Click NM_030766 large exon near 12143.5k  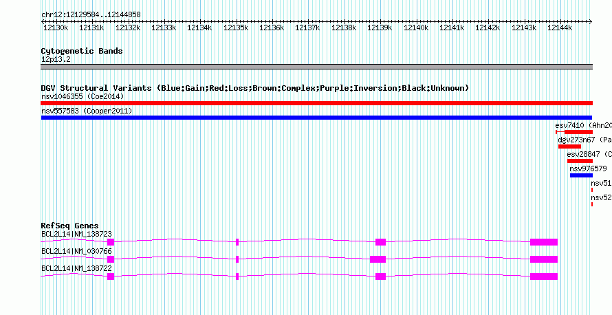544,259
